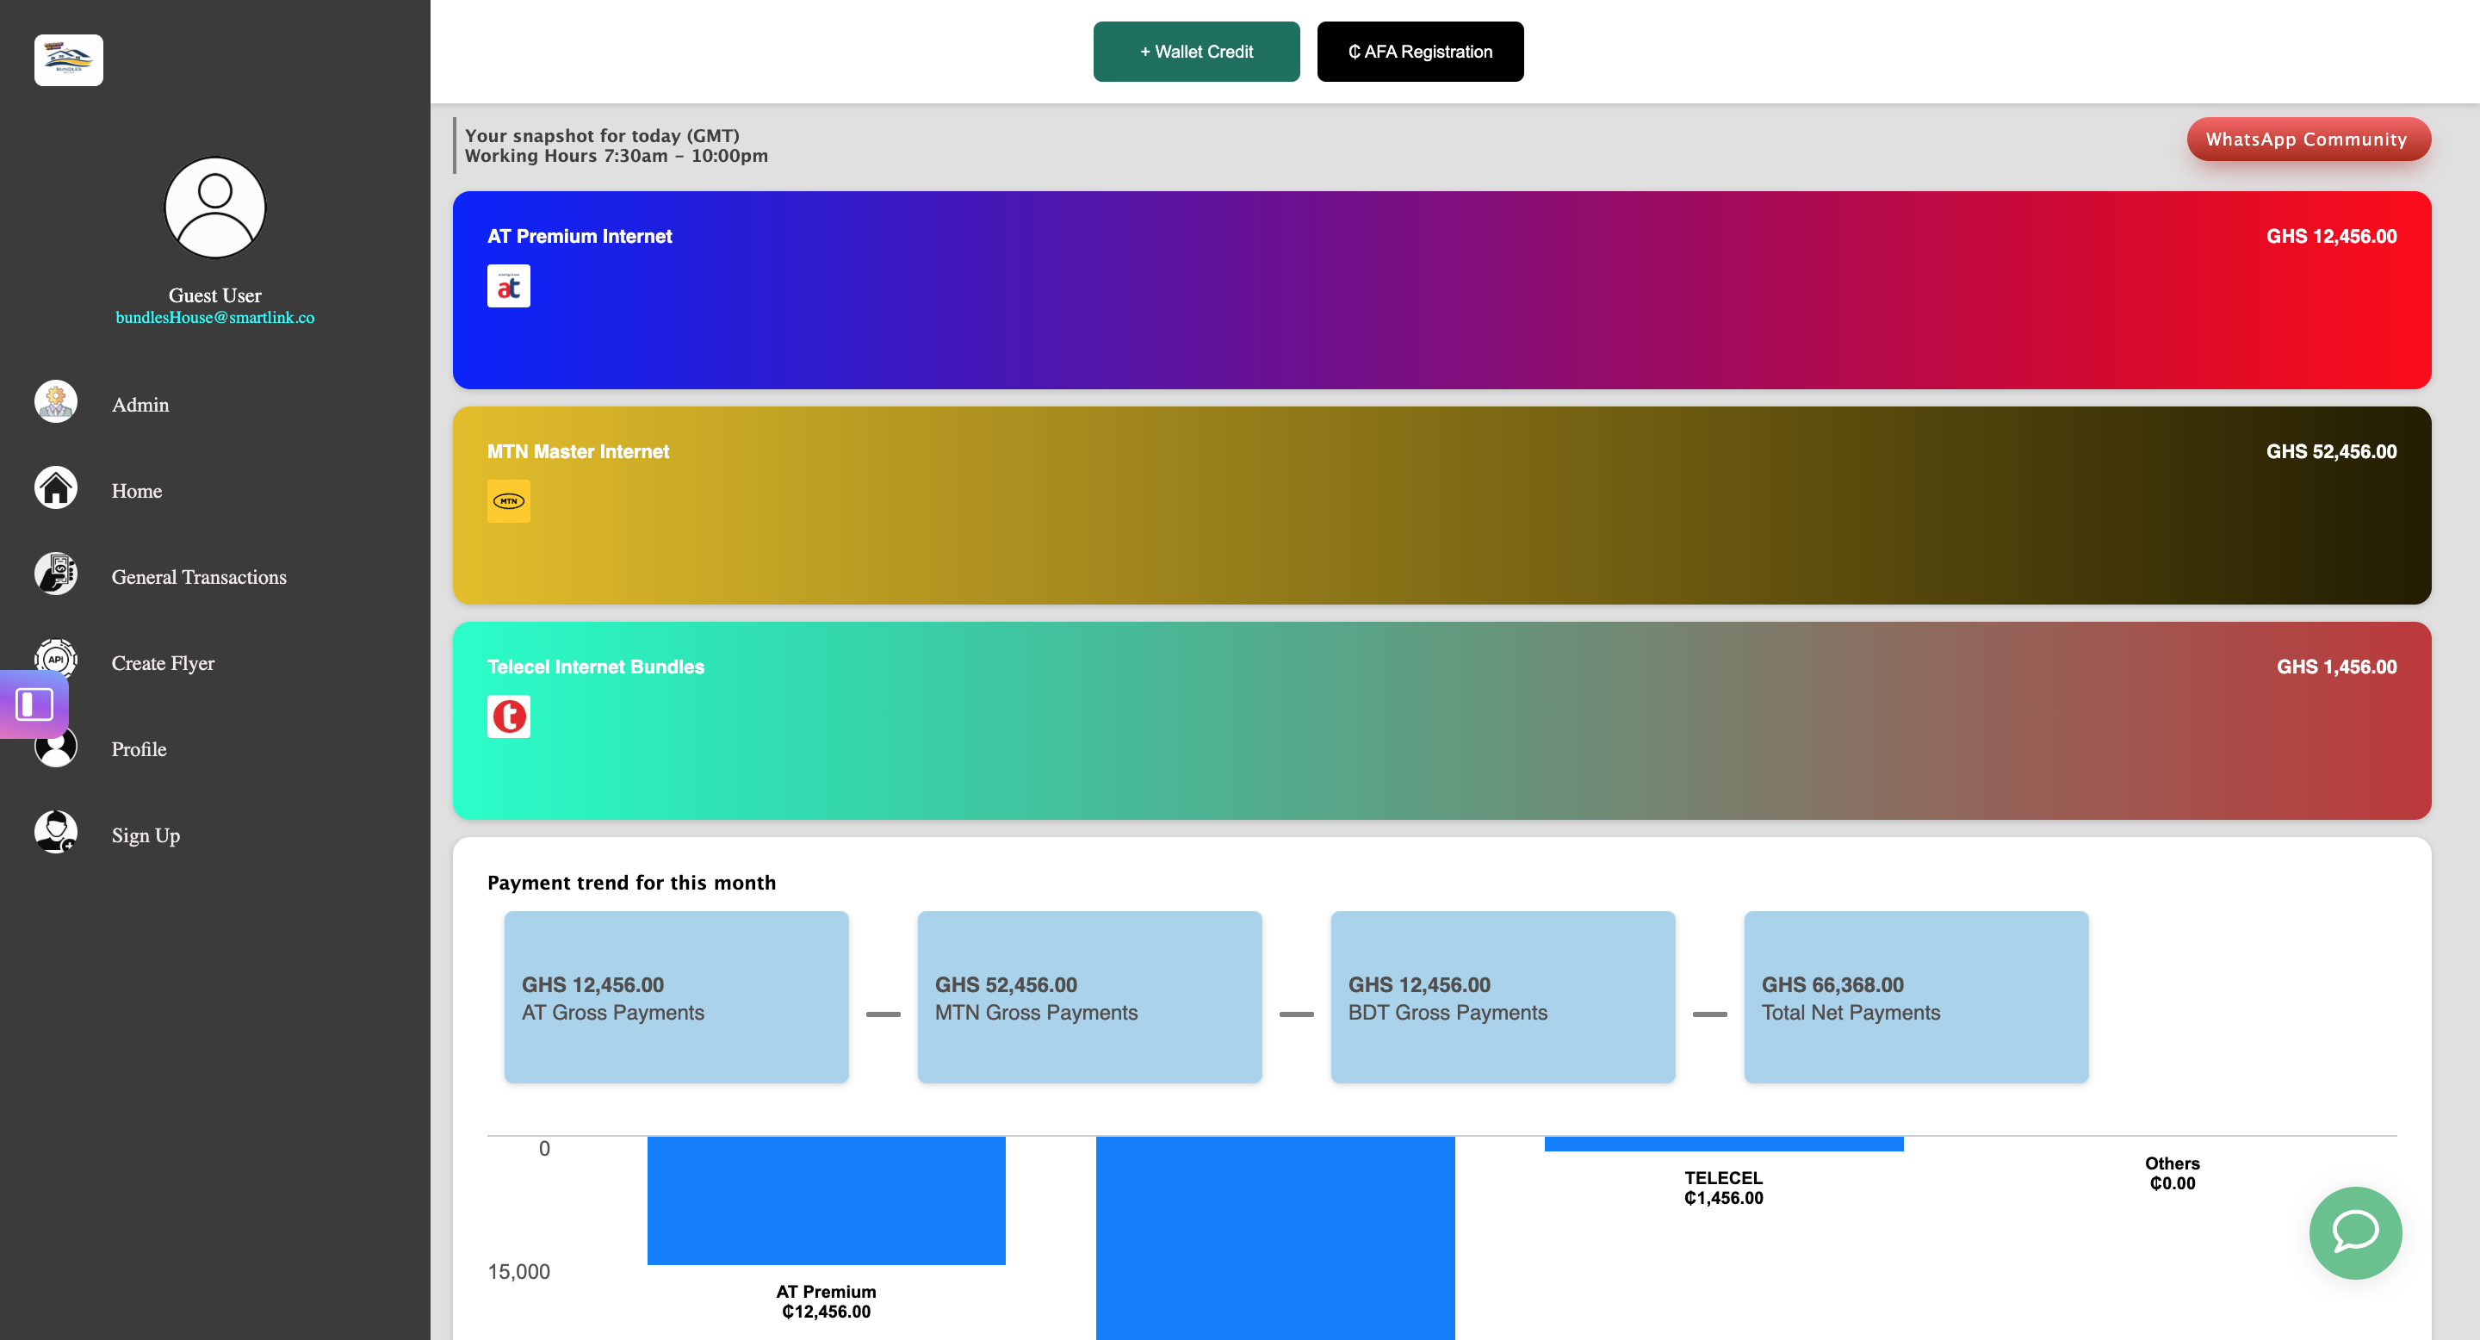Open the WhatsApp Community button
2480x1340 pixels.
pos(2309,140)
